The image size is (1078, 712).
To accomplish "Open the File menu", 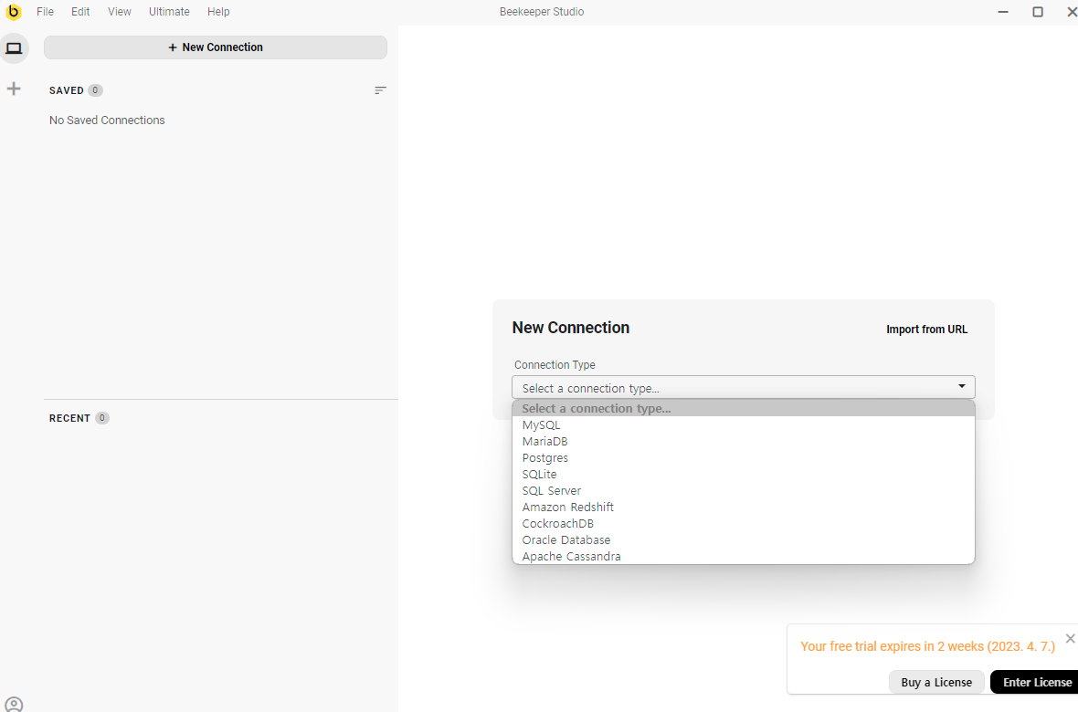I will tap(46, 12).
